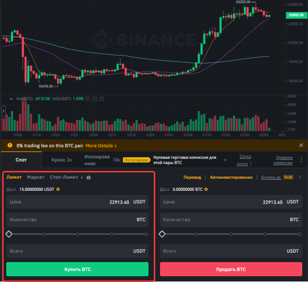Set the buy amount slider to 50%

(x=77, y=234)
